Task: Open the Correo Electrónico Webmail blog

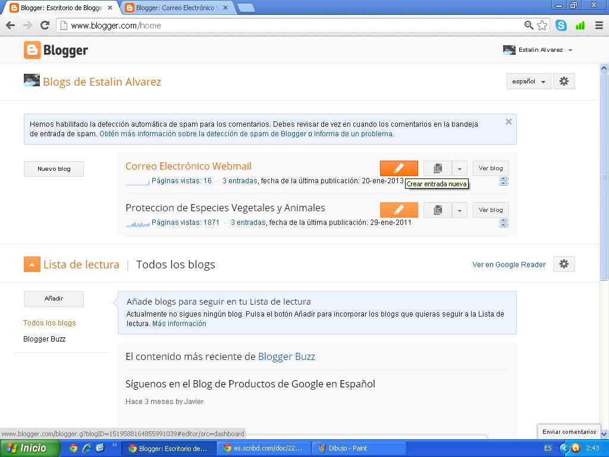Action: tap(189, 167)
